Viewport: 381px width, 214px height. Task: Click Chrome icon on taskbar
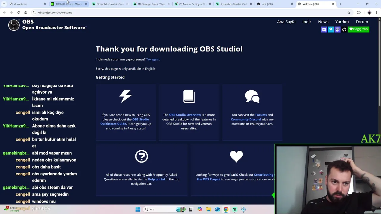pyautogui.click(x=226, y=209)
